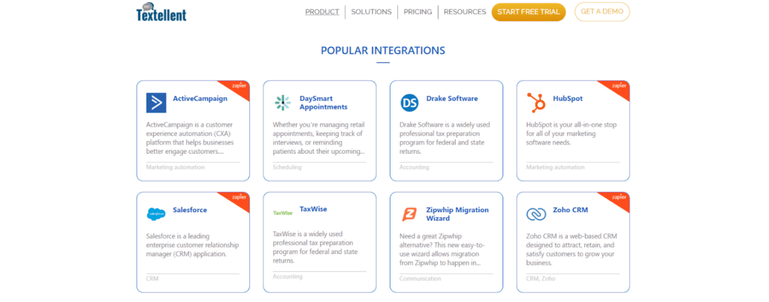The width and height of the screenshot is (769, 302).
Task: Click the Zapier ribbon on ActiveCampaign card
Action: coord(238,88)
